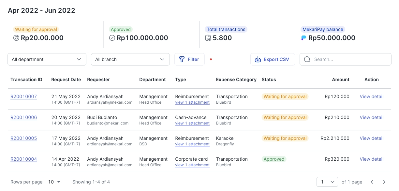
Task: Click the 14 Apr 2022 request date
Action: [x=65, y=159]
